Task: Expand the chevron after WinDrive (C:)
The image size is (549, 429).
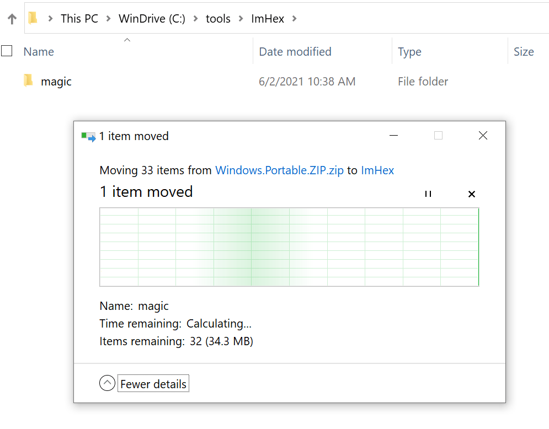Action: click(196, 19)
